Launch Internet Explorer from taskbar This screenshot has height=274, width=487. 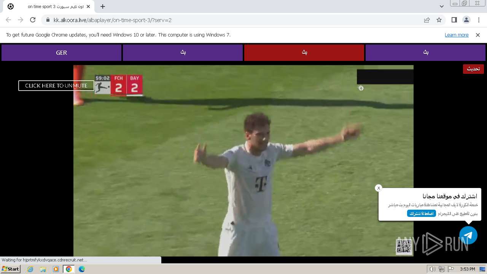30,269
